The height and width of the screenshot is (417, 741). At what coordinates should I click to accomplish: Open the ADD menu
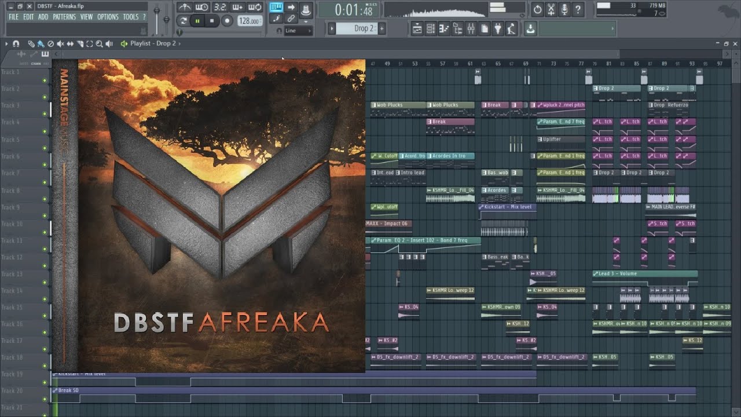43,17
